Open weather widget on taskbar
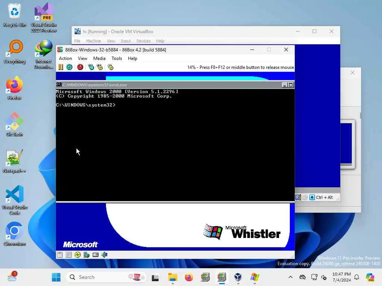382x286 pixels. coord(12,277)
